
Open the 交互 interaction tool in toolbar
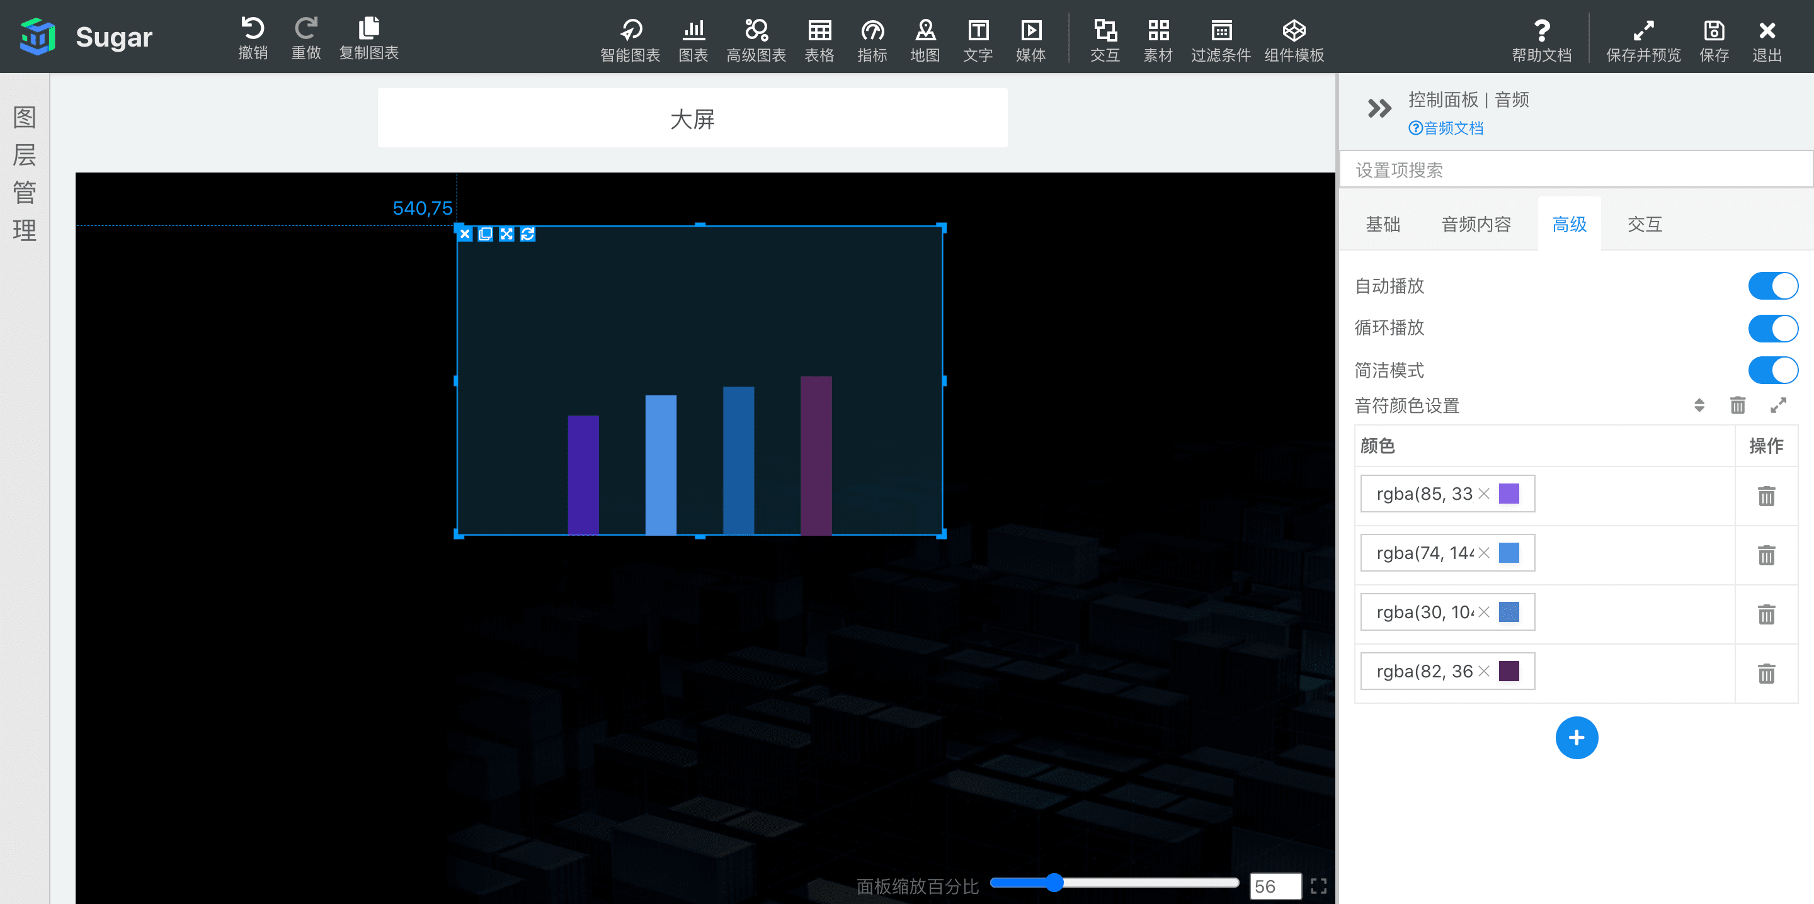(x=1104, y=40)
